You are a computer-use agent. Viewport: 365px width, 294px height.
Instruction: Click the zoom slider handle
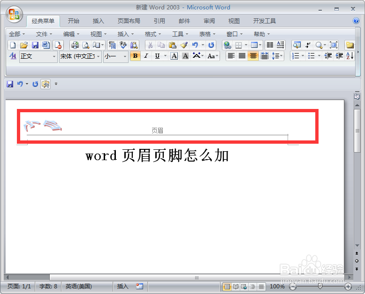click(x=320, y=286)
